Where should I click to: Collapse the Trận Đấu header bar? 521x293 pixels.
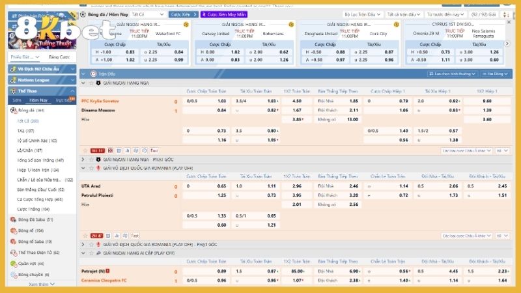[83, 74]
